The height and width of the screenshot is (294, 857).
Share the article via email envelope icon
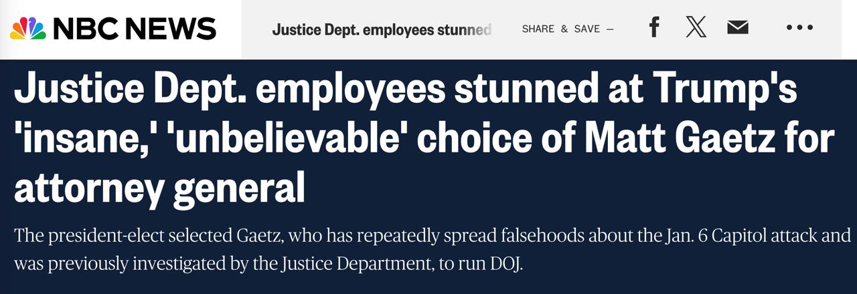click(x=737, y=28)
